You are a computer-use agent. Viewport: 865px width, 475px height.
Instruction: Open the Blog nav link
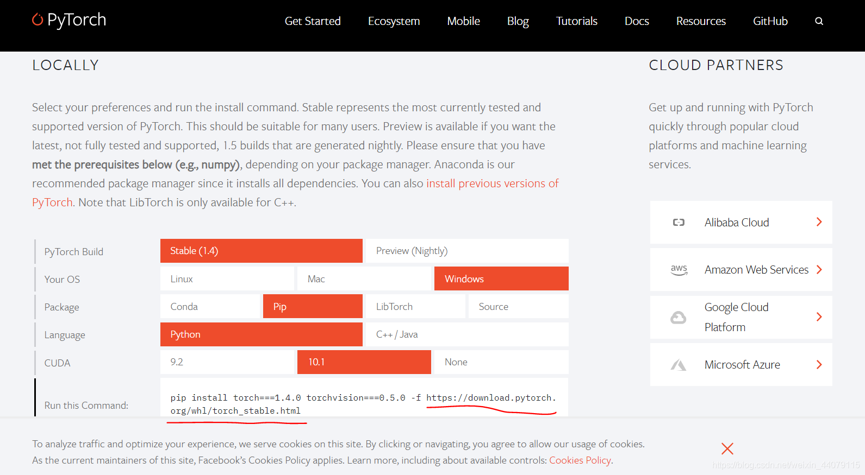[518, 21]
